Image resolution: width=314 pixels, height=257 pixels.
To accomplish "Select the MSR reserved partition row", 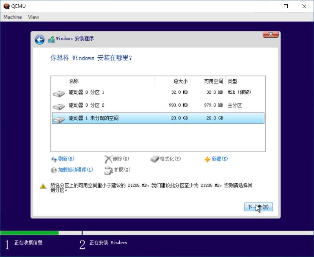I will [118, 93].
